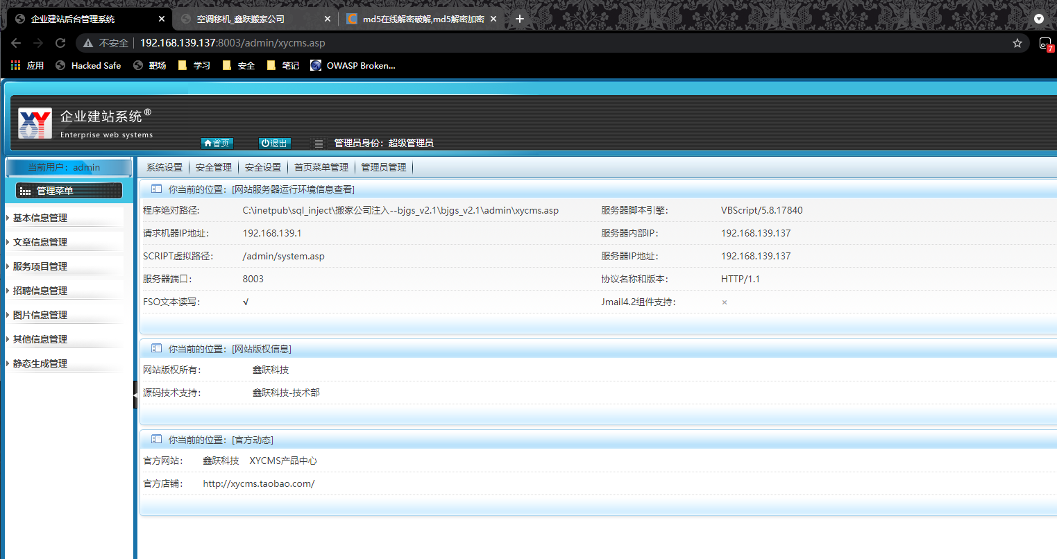The height and width of the screenshot is (559, 1057).
Task: Close the md5在线解密破解 tab
Action: 493,19
